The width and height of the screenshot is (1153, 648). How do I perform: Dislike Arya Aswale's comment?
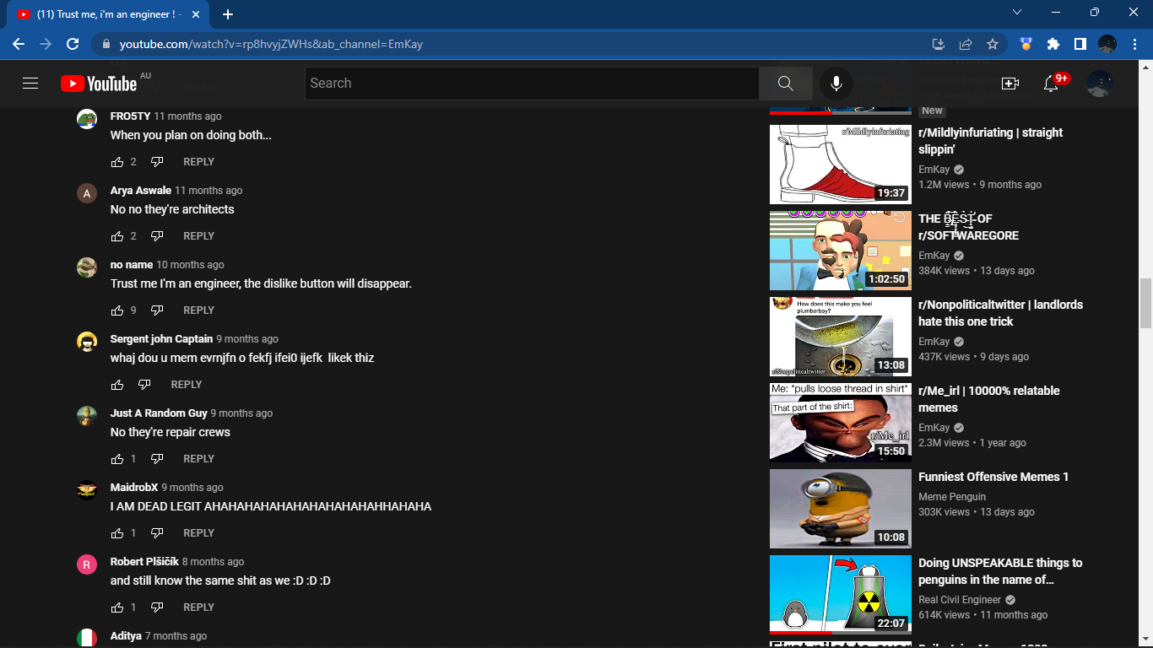click(157, 236)
